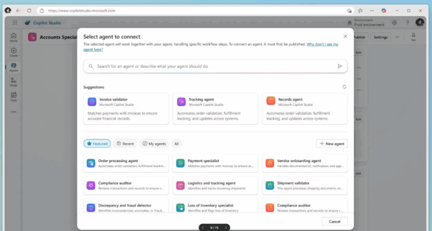Image resolution: width=432 pixels, height=231 pixels.
Task: Go to next slide in the pager
Action: [x=226, y=228]
